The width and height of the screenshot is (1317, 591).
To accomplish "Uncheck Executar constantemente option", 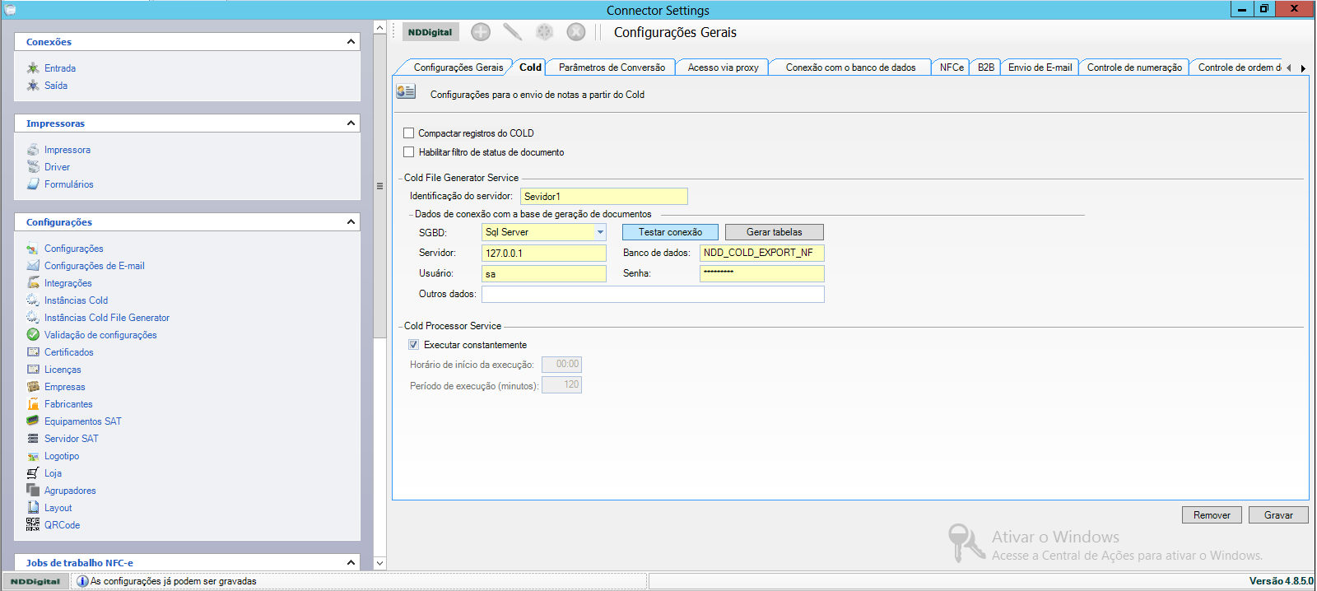I will (414, 345).
